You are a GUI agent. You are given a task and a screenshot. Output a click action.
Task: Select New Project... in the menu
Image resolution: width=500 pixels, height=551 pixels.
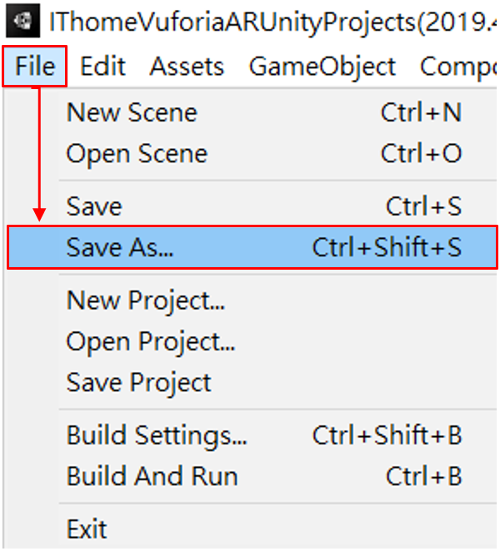tap(146, 300)
